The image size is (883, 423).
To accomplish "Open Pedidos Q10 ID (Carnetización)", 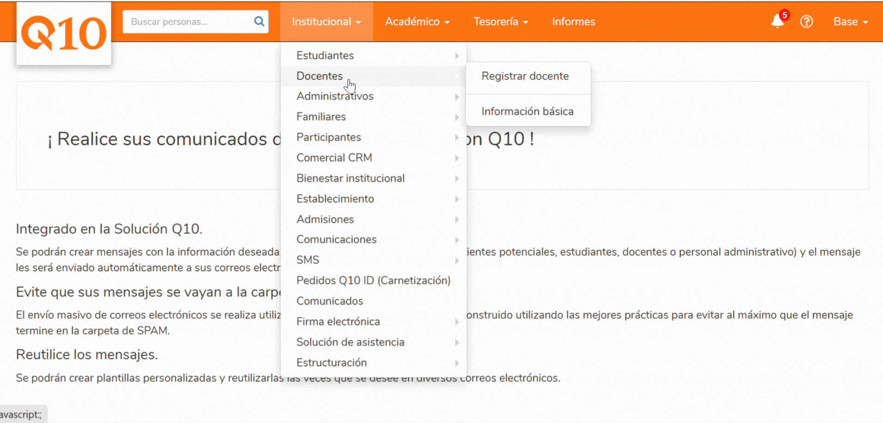I will [x=373, y=281].
